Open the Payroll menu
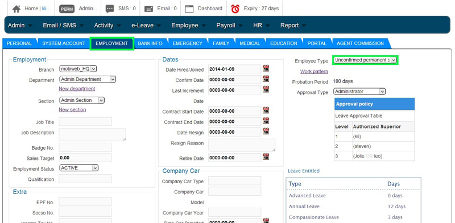The image size is (455, 223). (x=230, y=26)
